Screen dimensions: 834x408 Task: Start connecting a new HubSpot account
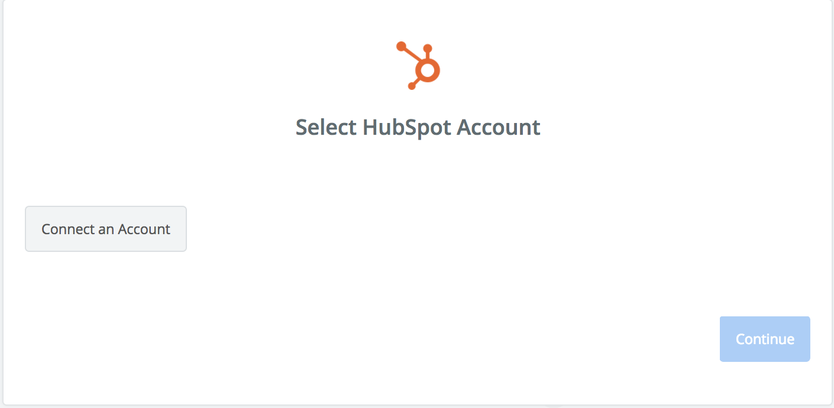(106, 229)
